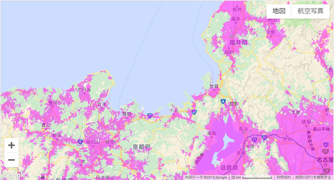Click 地図の誤りを報告する link

pyautogui.click(x=313, y=177)
